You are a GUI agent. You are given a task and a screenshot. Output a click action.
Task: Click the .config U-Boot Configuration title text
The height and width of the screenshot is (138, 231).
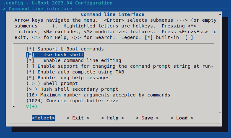58,3
